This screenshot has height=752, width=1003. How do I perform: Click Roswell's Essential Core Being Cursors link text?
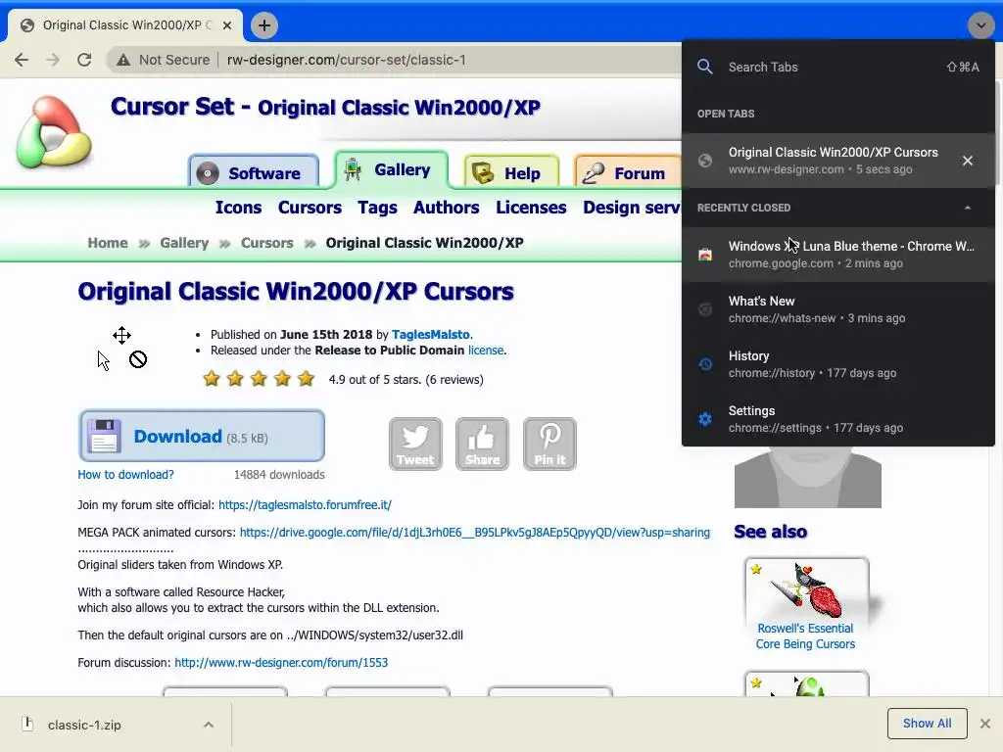coord(805,636)
